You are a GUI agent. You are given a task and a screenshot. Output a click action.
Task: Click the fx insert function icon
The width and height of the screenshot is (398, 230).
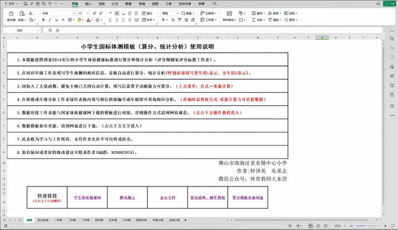(57, 30)
